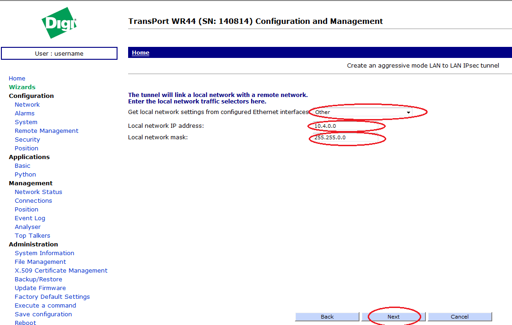Click the Local network IP address field
The image size is (512, 325).
tap(345, 126)
